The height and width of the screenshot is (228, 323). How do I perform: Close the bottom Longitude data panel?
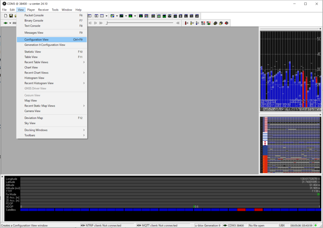[2, 177]
